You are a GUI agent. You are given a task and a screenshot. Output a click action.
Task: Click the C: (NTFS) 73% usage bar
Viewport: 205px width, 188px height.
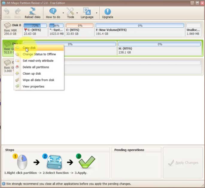(35, 25)
